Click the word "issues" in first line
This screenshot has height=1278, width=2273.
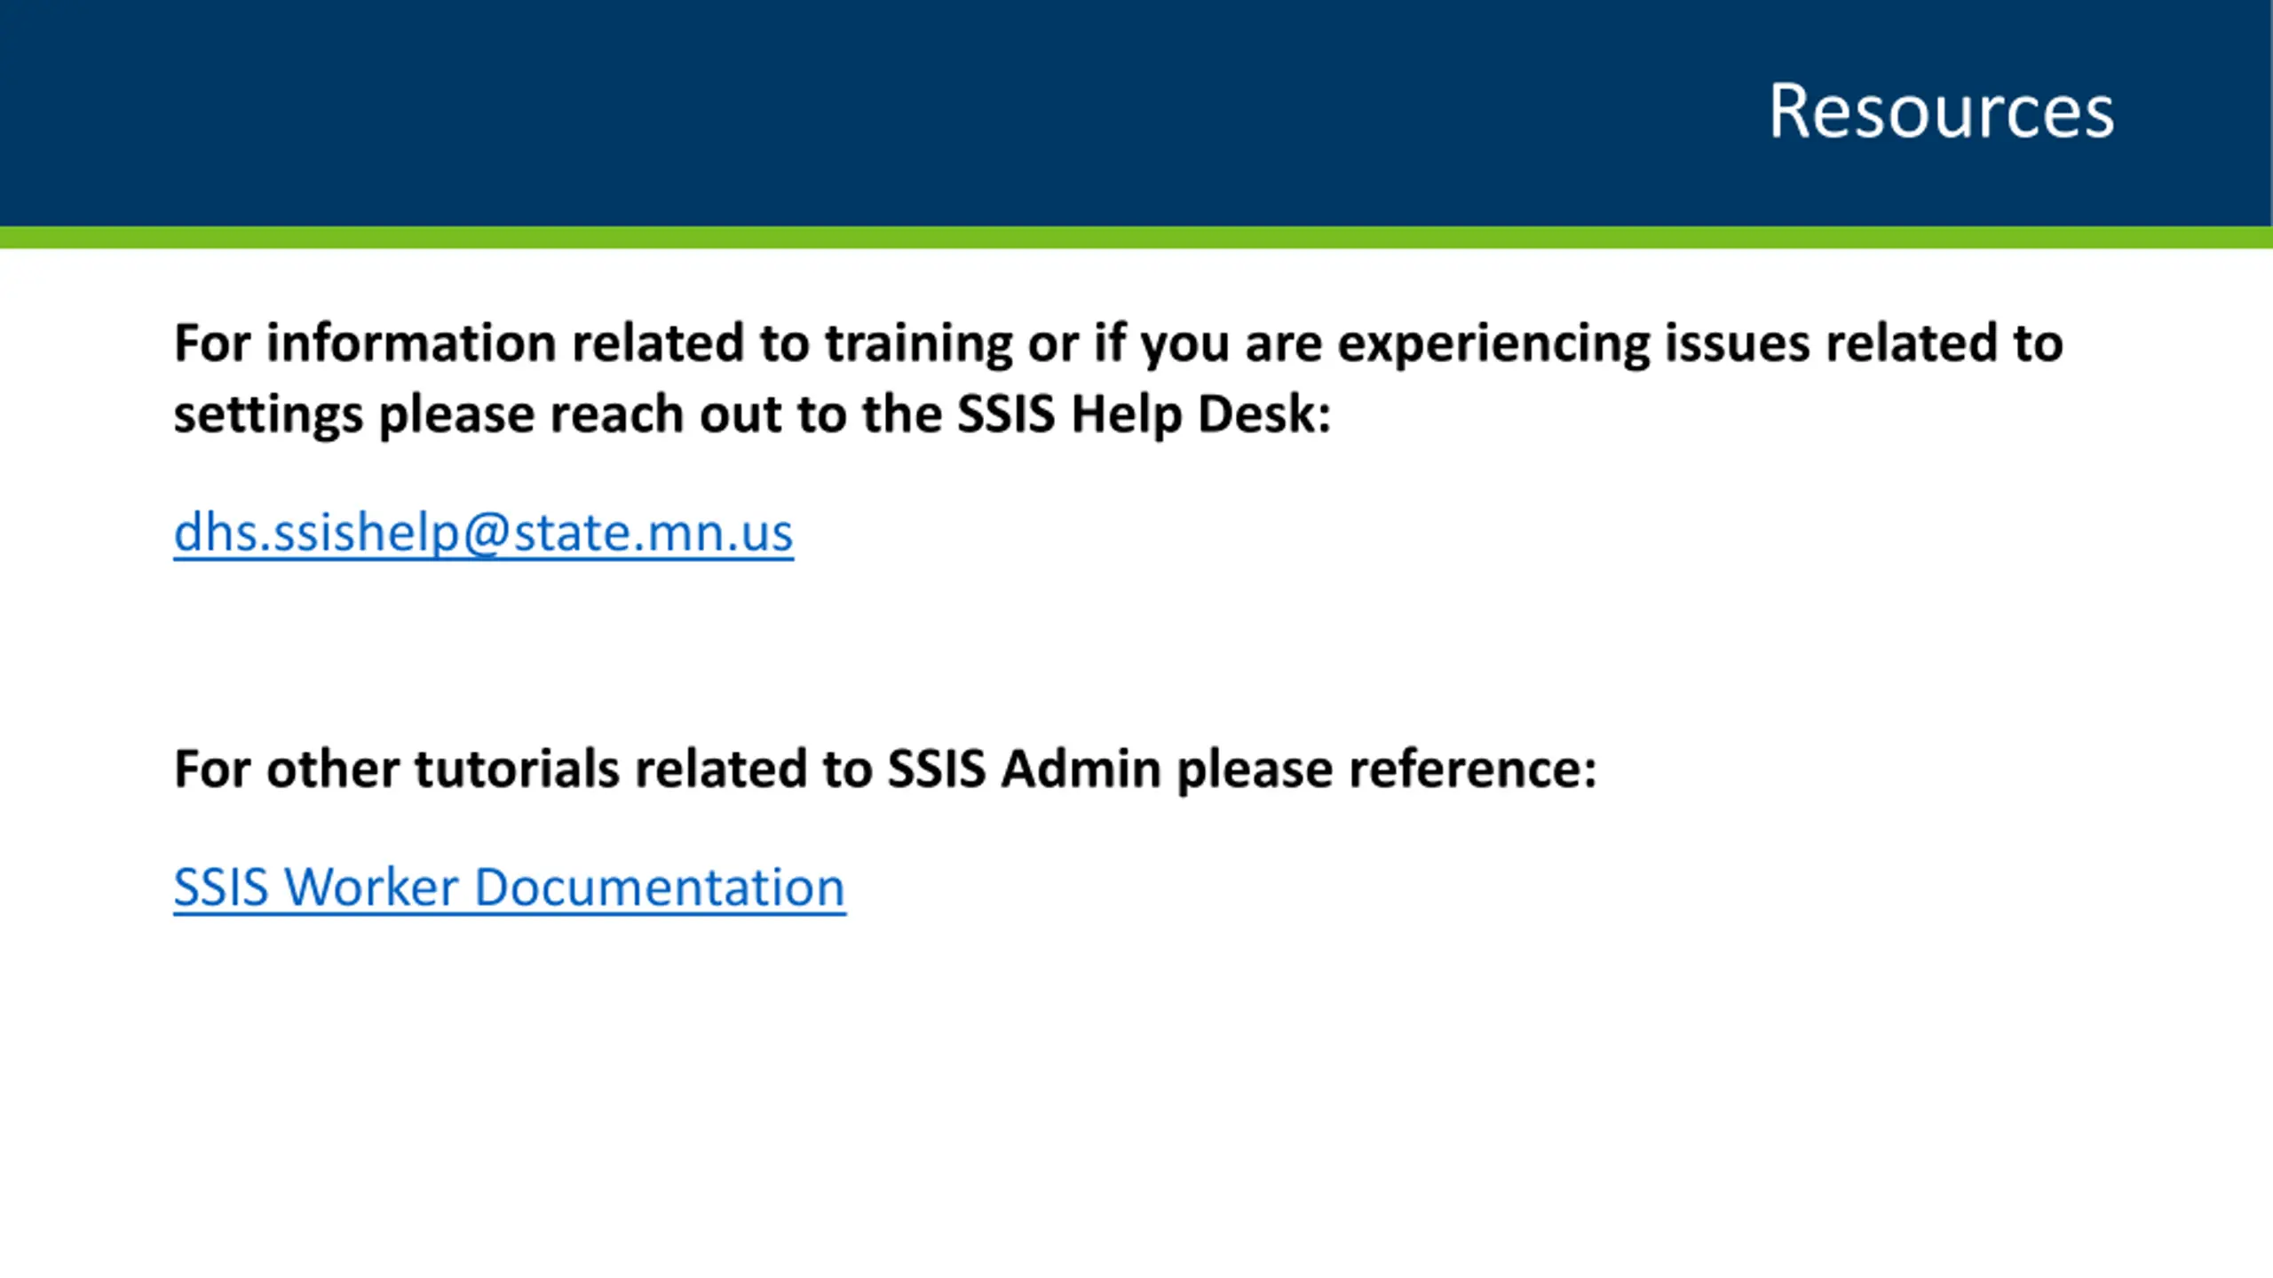1738,343
